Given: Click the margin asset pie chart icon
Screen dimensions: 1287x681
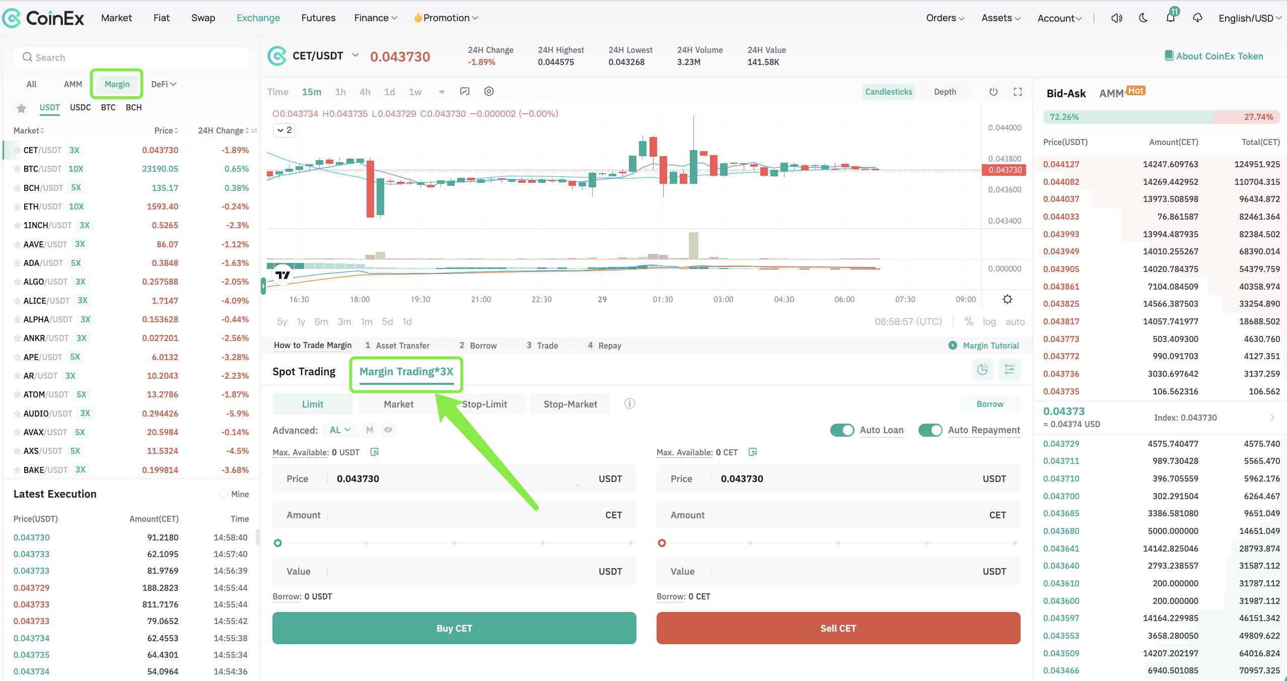Looking at the screenshot, I should [982, 370].
